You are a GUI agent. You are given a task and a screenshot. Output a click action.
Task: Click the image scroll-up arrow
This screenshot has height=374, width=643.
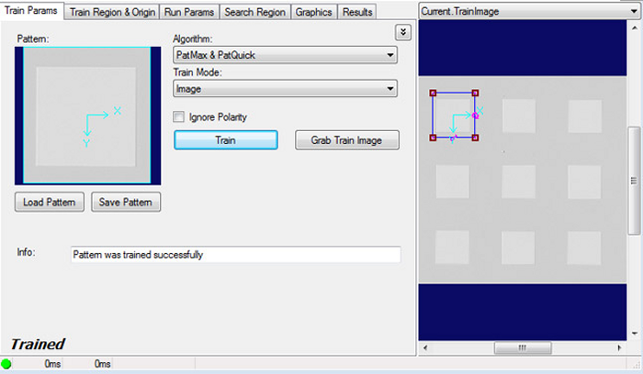coord(634,27)
